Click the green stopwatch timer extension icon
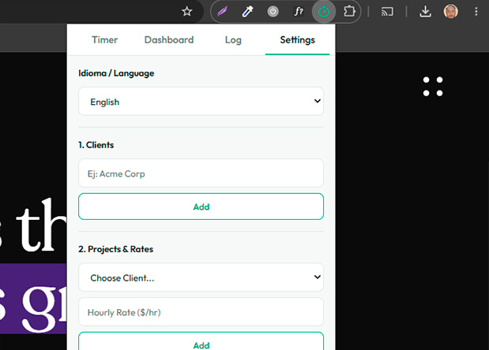This screenshot has height=350, width=489. (x=324, y=12)
